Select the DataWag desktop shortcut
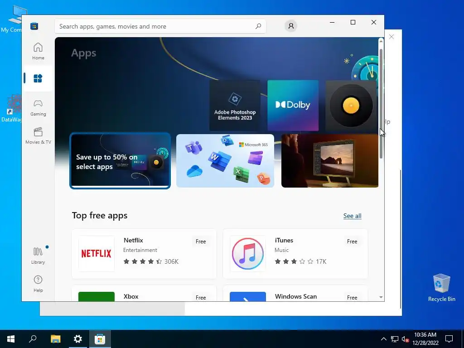This screenshot has width=464, height=348. tap(11, 108)
